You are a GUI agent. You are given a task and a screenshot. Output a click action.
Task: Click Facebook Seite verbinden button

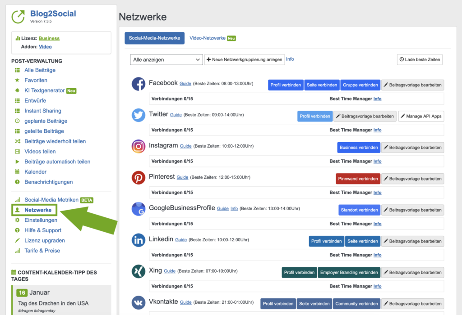tap(322, 85)
